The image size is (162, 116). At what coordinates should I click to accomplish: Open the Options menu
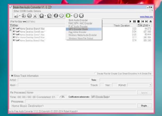37,11
